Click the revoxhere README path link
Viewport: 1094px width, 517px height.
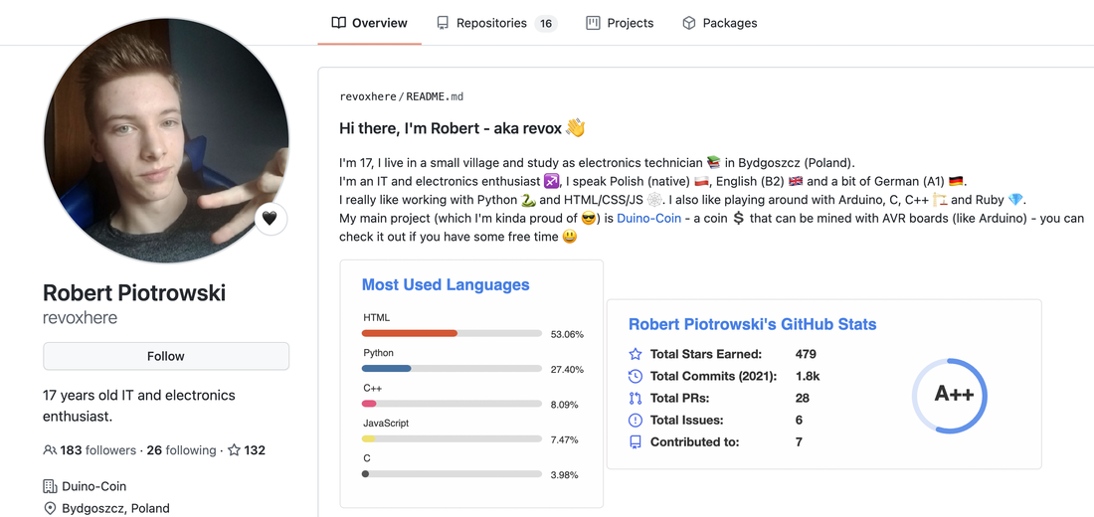pyautogui.click(x=368, y=96)
